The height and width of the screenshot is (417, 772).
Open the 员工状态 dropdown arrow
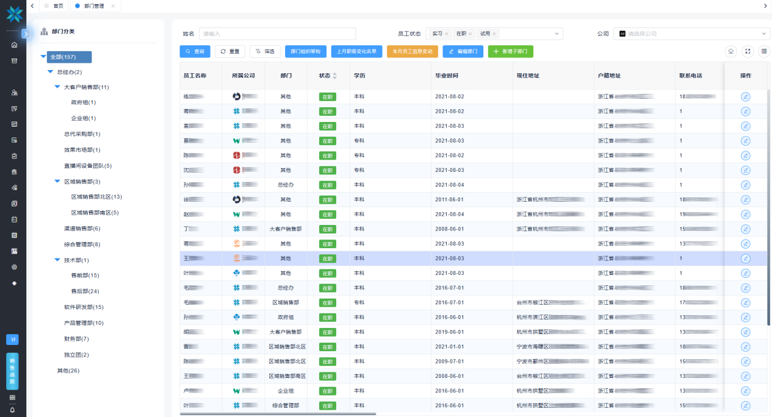point(557,34)
